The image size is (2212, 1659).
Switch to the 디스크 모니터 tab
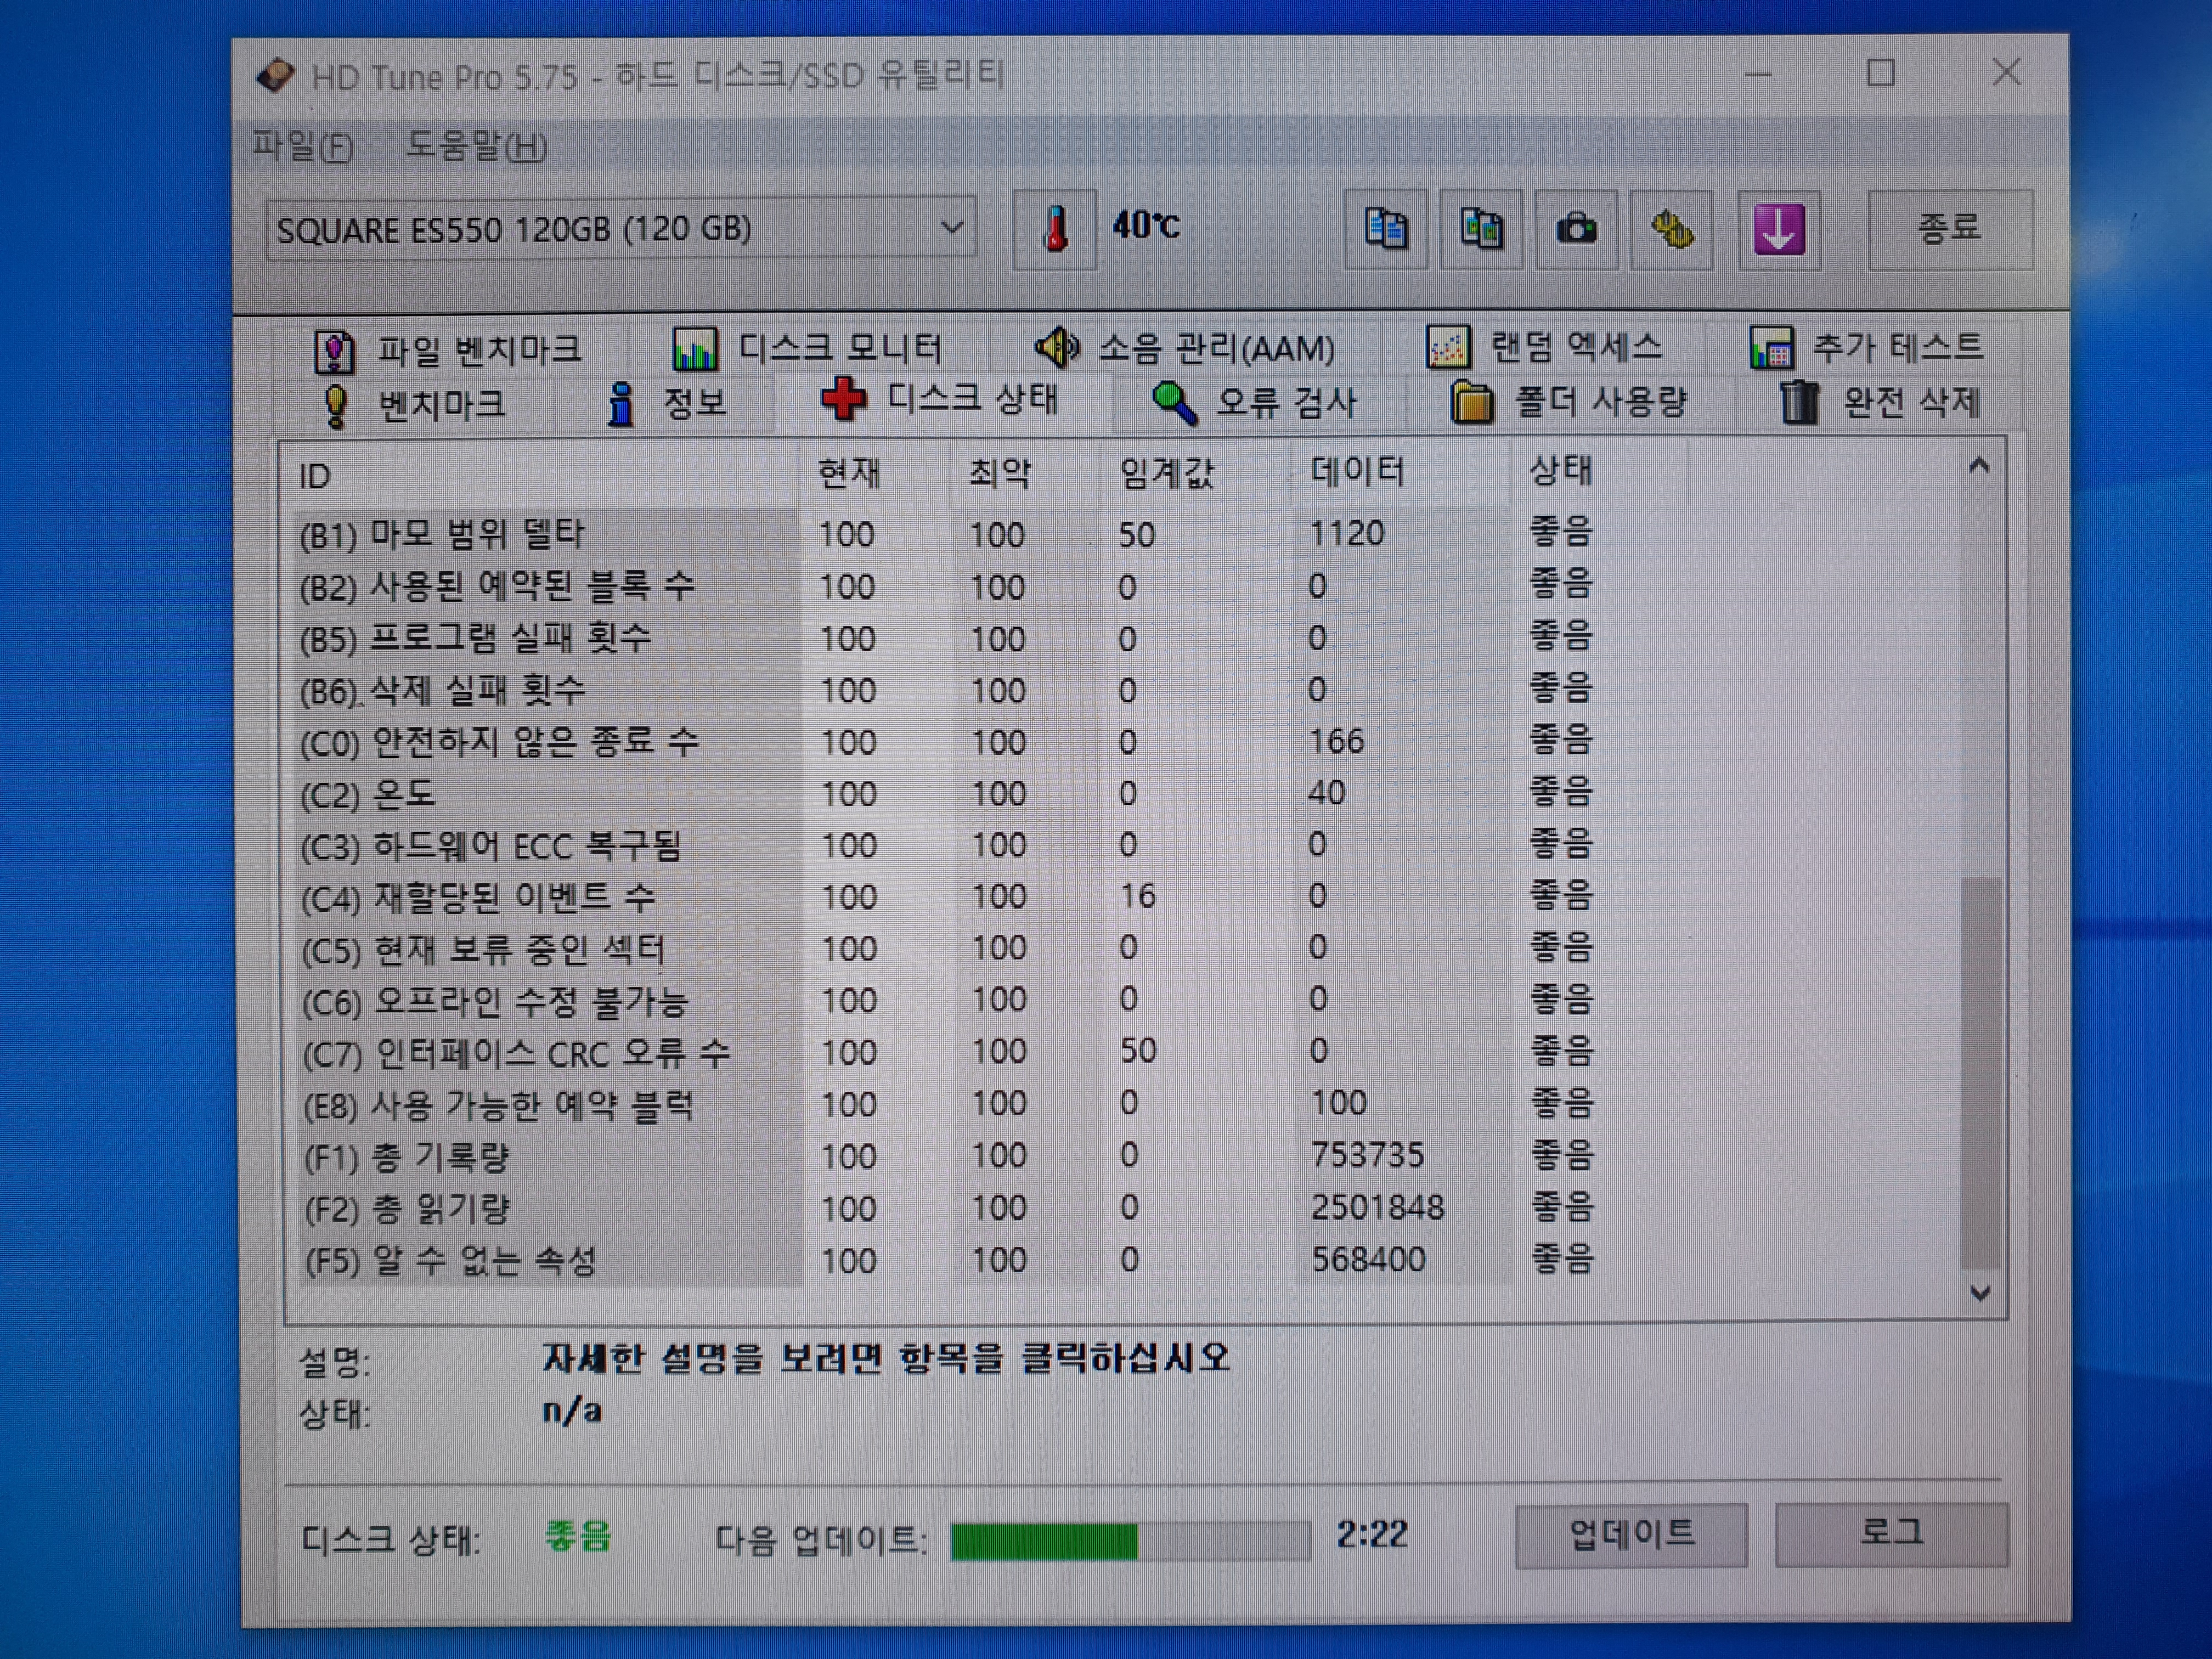(x=807, y=349)
